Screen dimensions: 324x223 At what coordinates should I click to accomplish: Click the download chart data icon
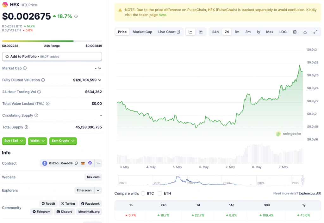tap(305, 32)
